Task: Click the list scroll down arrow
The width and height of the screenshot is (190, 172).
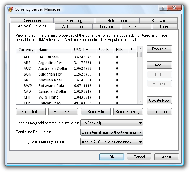Action: (x=140, y=101)
